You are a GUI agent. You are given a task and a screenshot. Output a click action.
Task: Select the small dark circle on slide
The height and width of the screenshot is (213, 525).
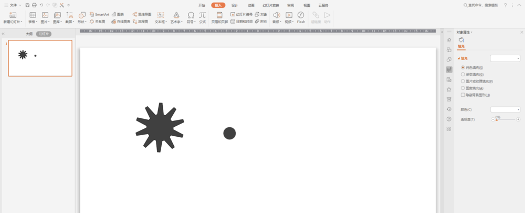pos(230,133)
